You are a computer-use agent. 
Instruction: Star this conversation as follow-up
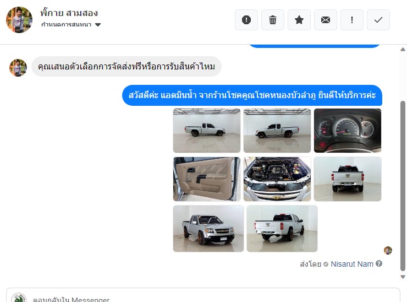pos(299,20)
